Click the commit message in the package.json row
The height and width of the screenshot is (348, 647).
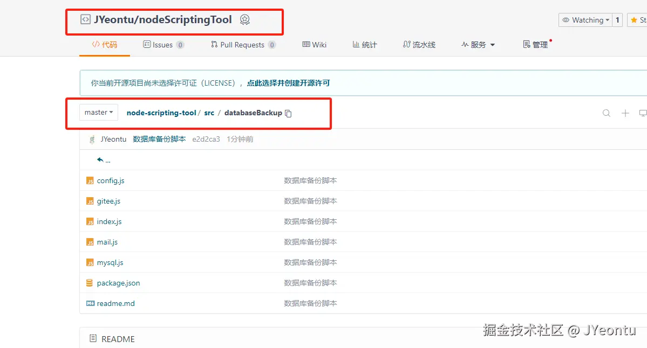pos(310,283)
